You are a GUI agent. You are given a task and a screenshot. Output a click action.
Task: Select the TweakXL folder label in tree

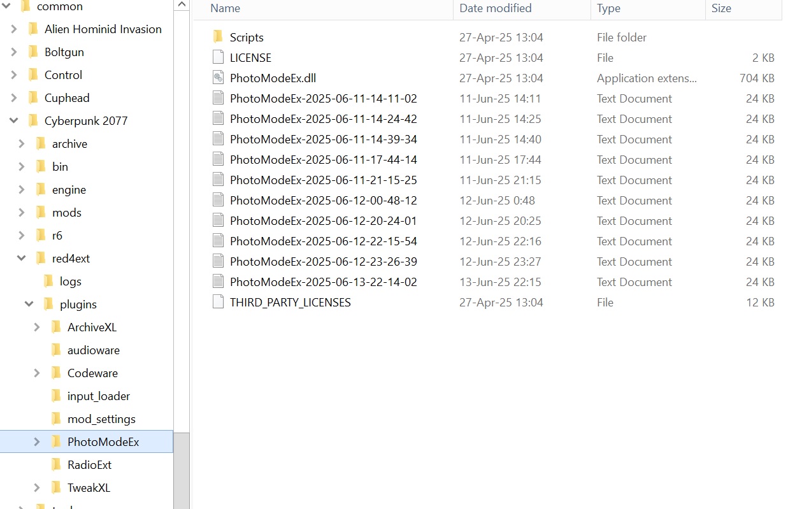click(x=89, y=487)
